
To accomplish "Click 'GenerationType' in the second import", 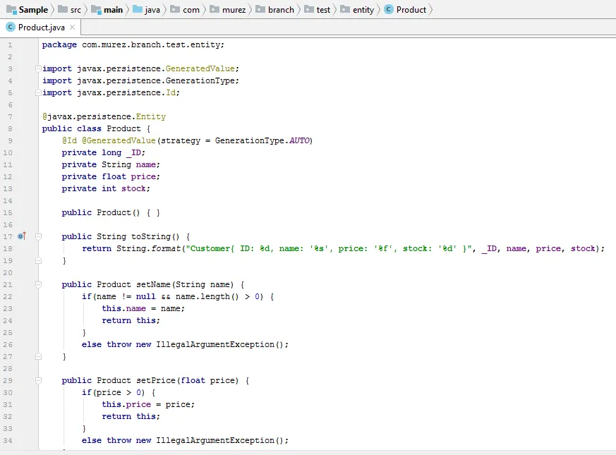I will 200,80.
